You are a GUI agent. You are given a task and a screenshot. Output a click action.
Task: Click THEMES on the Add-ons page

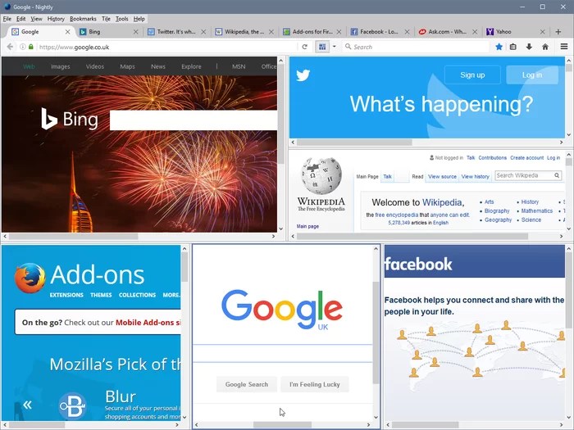click(101, 295)
